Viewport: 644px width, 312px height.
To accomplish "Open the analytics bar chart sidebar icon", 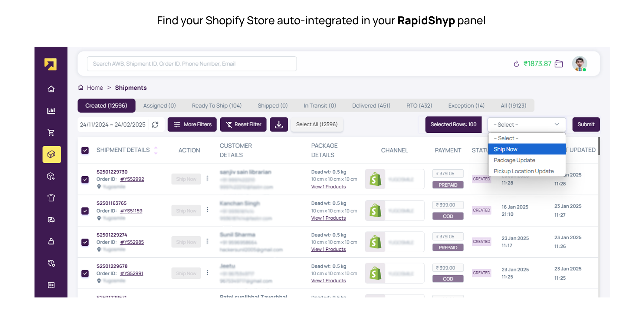I will point(51,111).
